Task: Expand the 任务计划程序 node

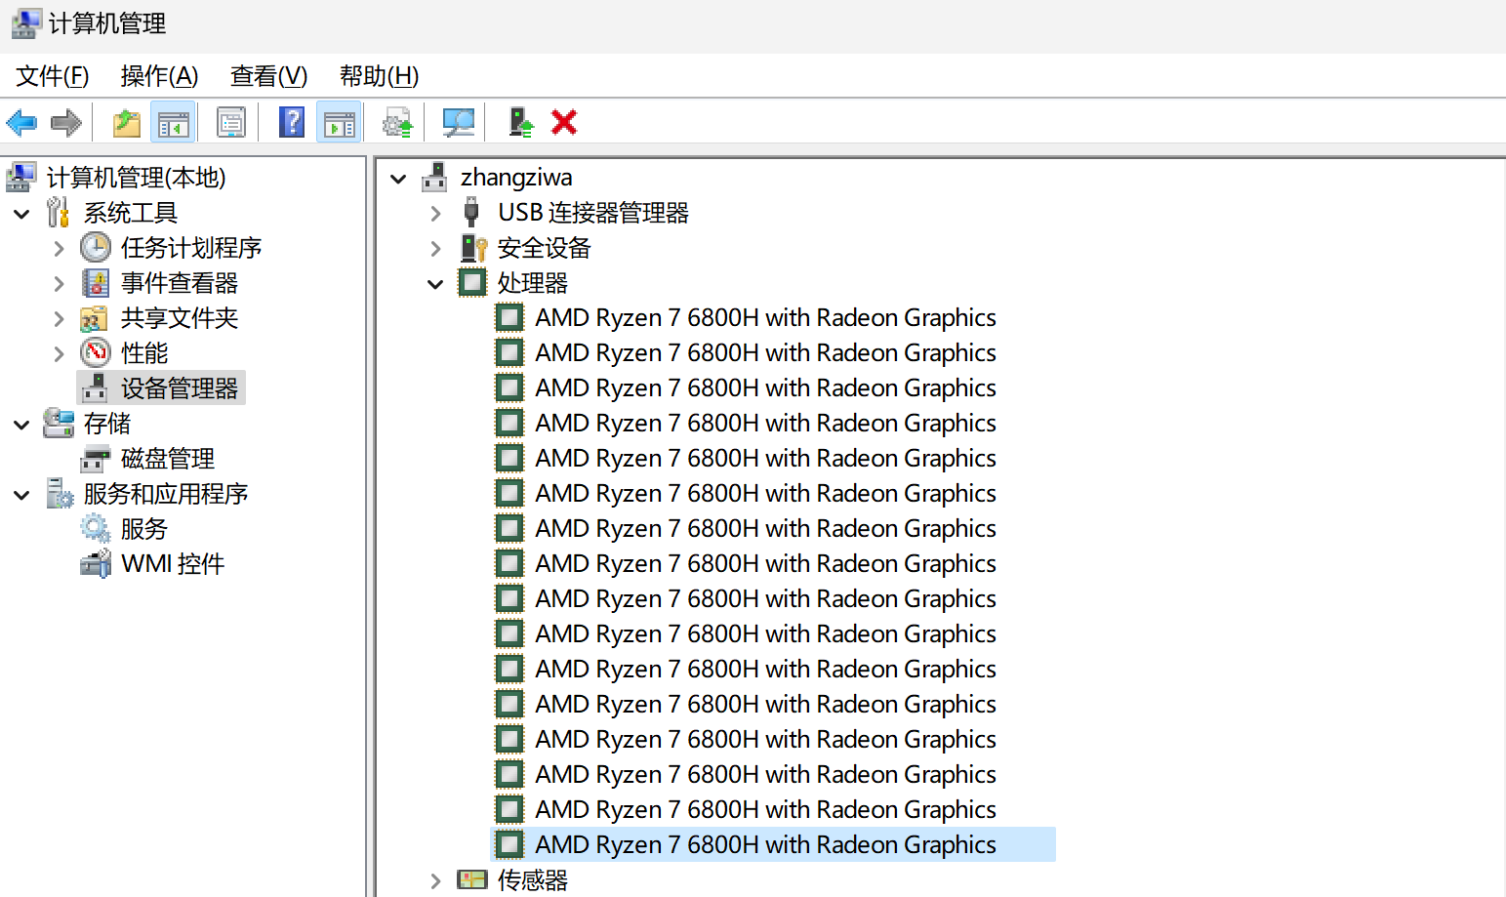Action: point(59,249)
